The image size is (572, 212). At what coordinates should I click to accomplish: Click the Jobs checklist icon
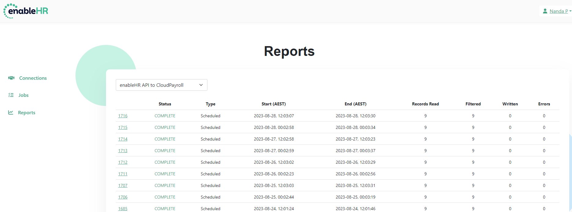pos(11,95)
